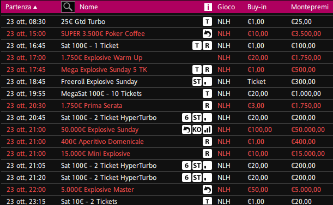Sort by the Nome column header
Screen dimensions: 333x205
click(88, 7)
